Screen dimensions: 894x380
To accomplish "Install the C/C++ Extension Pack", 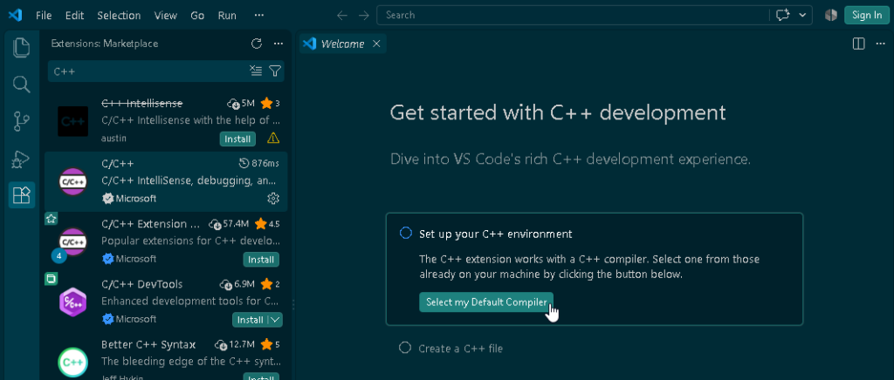I will tap(261, 260).
